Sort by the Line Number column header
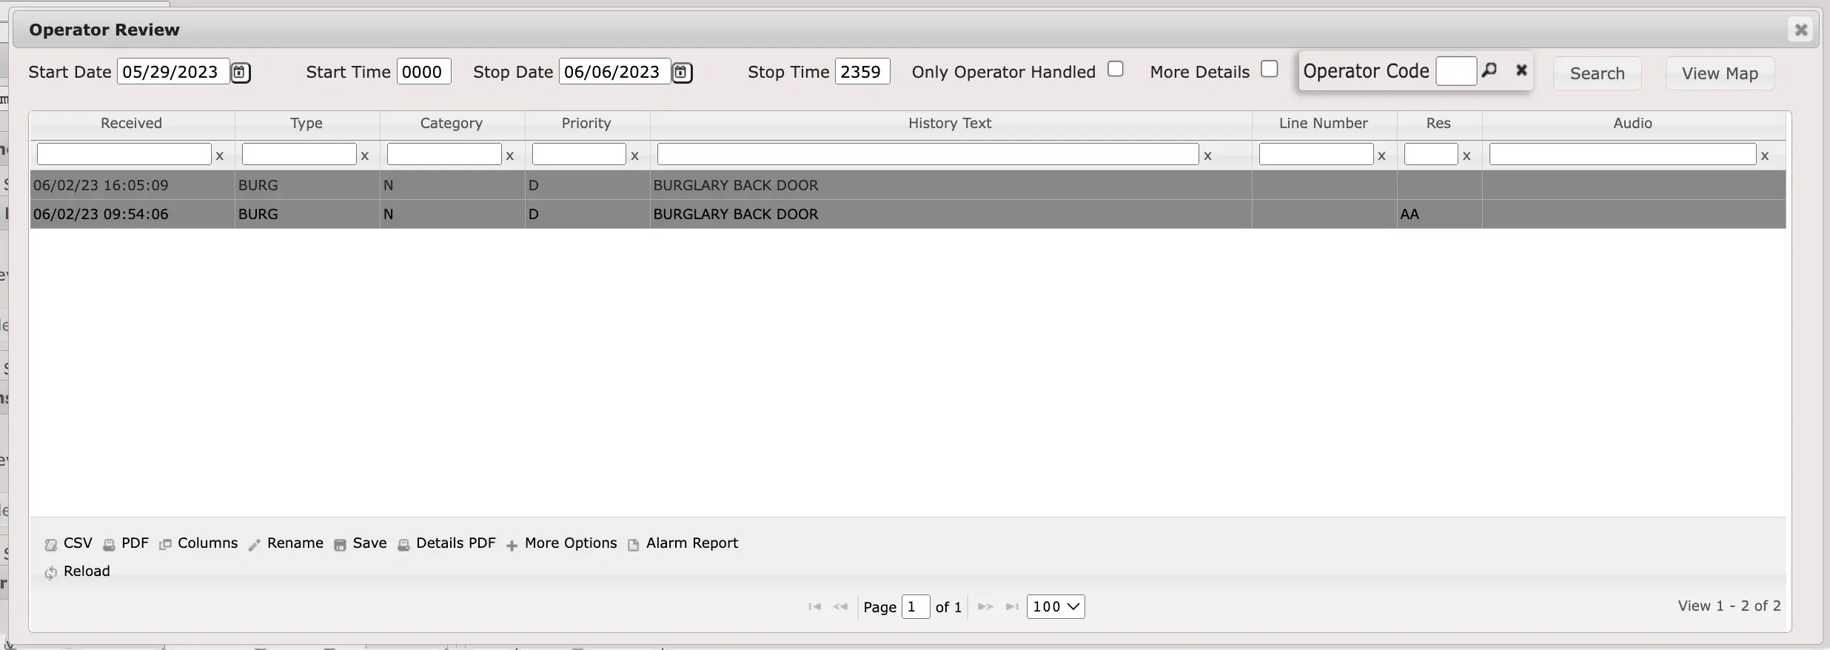Screen dimensions: 1830x650 1324,124
